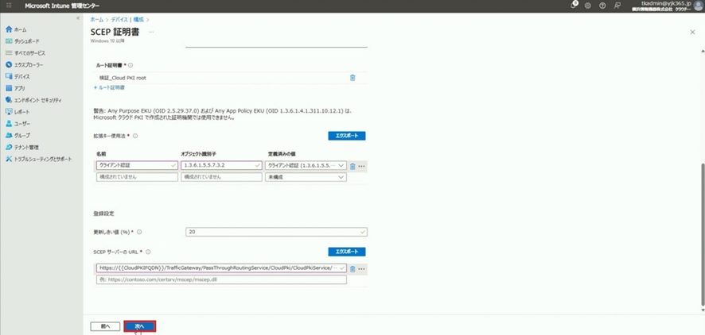Delete the 検証_Cloud PKI root certificate
This screenshot has width=705, height=335.
352,78
